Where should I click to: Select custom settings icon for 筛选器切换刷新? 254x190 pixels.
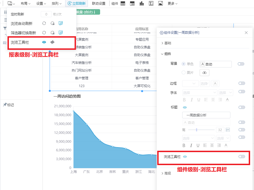[60, 33]
